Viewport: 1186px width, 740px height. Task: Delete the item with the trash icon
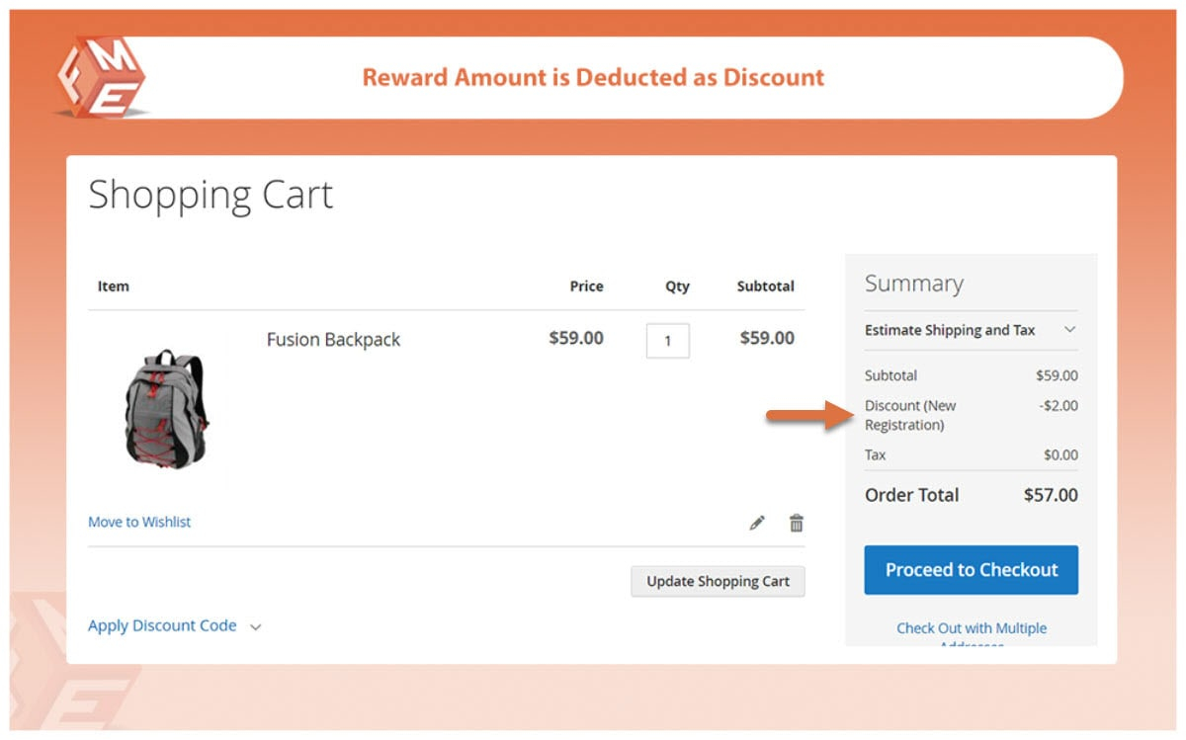coord(796,523)
